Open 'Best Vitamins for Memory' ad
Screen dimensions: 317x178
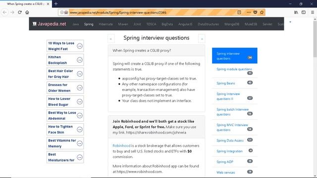click(x=65, y=143)
